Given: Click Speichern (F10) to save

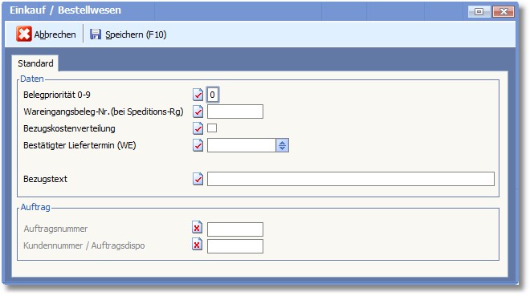Looking at the screenshot, I should tap(136, 34).
